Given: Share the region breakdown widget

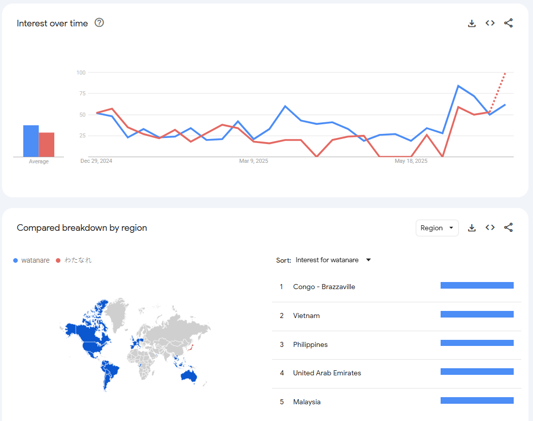Looking at the screenshot, I should point(508,228).
